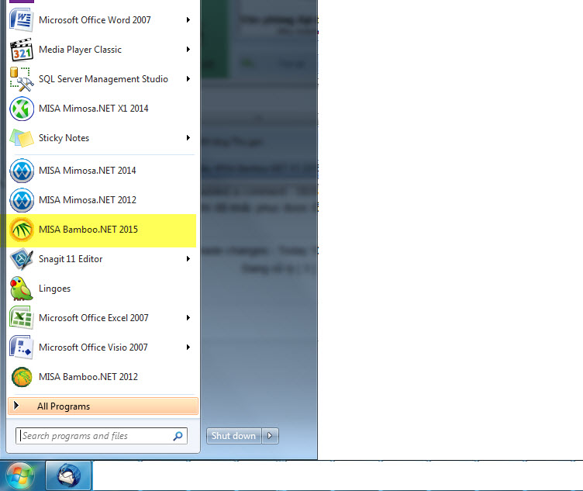
Task: Open the MISA Bamboo.NET 2015 bamboo icon
Action: [x=22, y=230]
